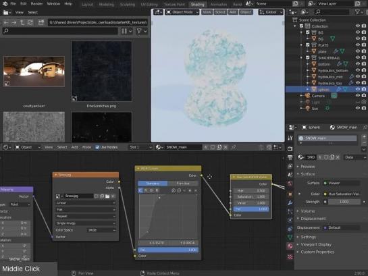Open node editor Node menu
The image size is (368, 276).
pyautogui.click(x=86, y=147)
